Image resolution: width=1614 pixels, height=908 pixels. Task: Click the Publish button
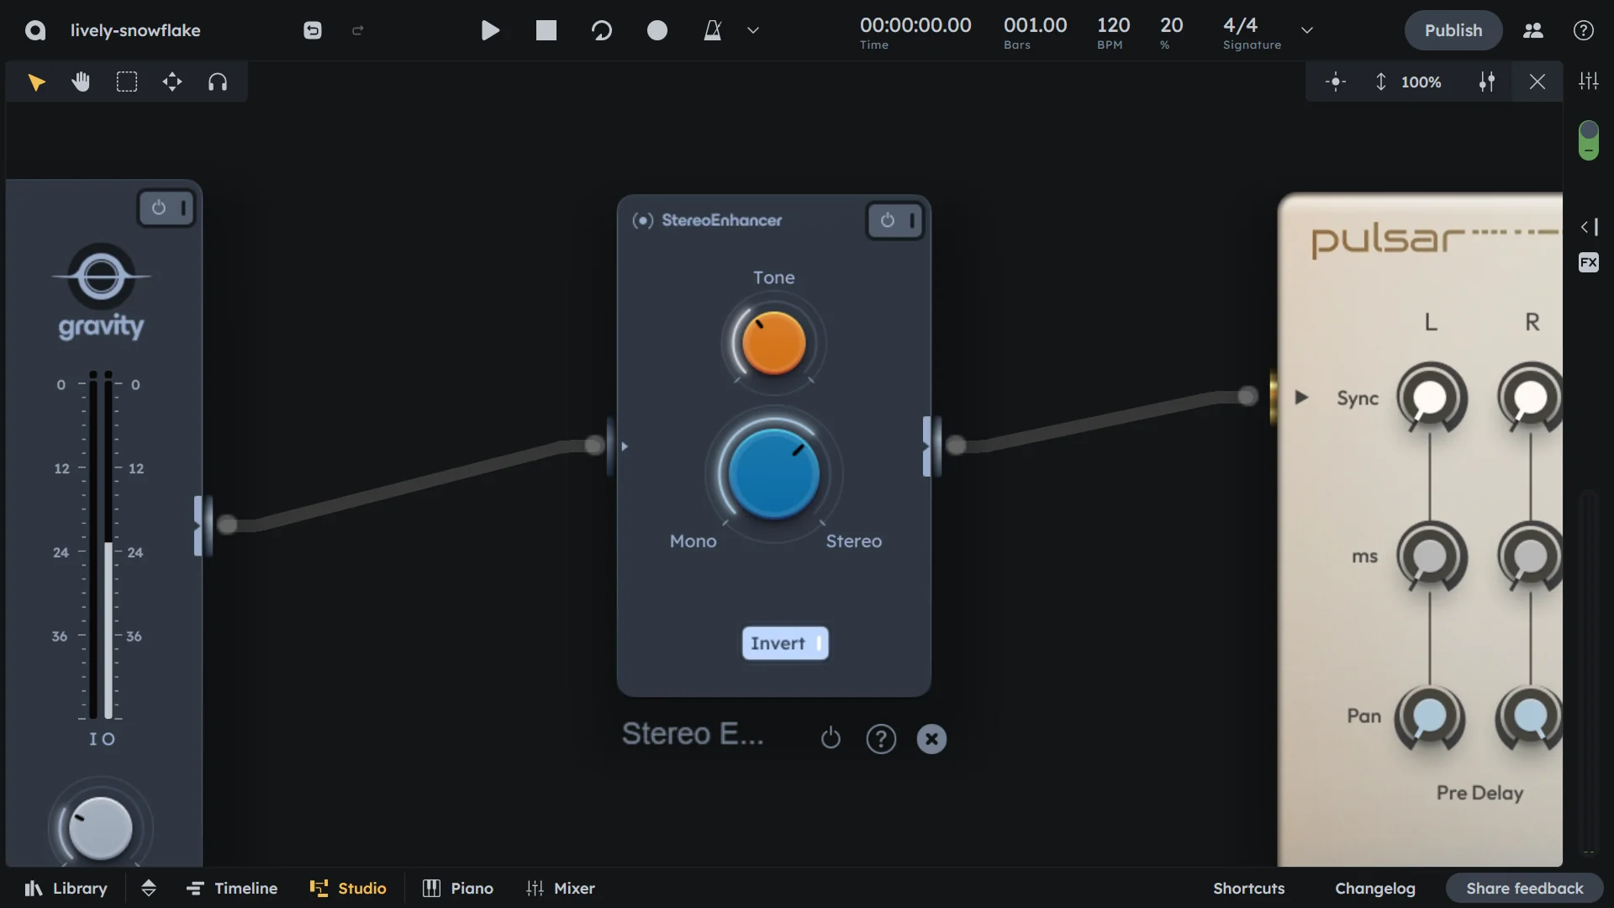coord(1453,30)
